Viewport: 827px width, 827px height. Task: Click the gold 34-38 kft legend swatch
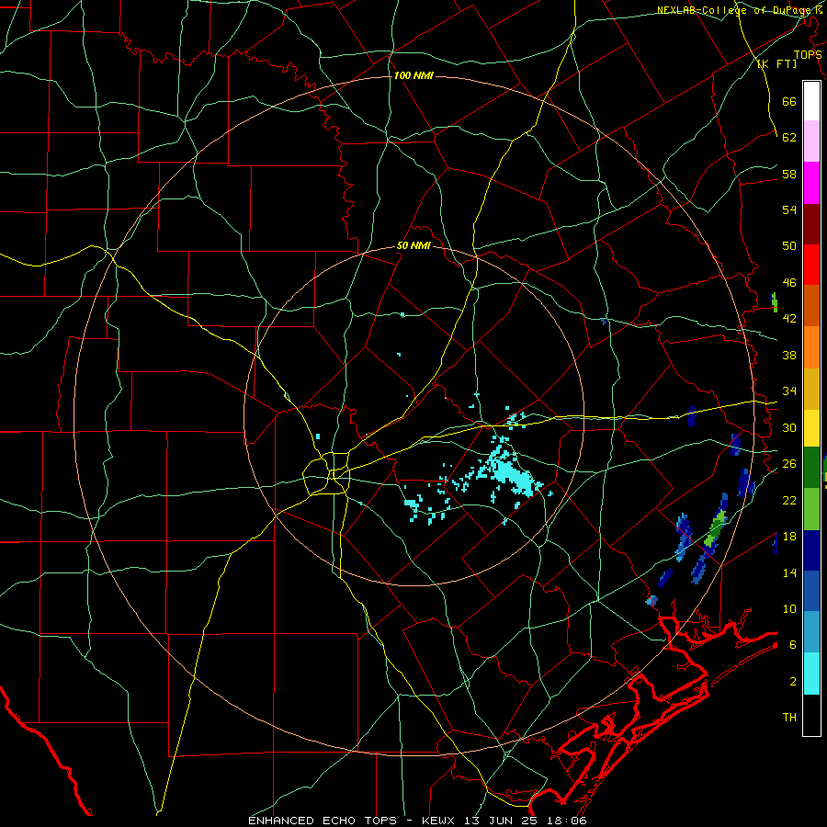(x=811, y=389)
